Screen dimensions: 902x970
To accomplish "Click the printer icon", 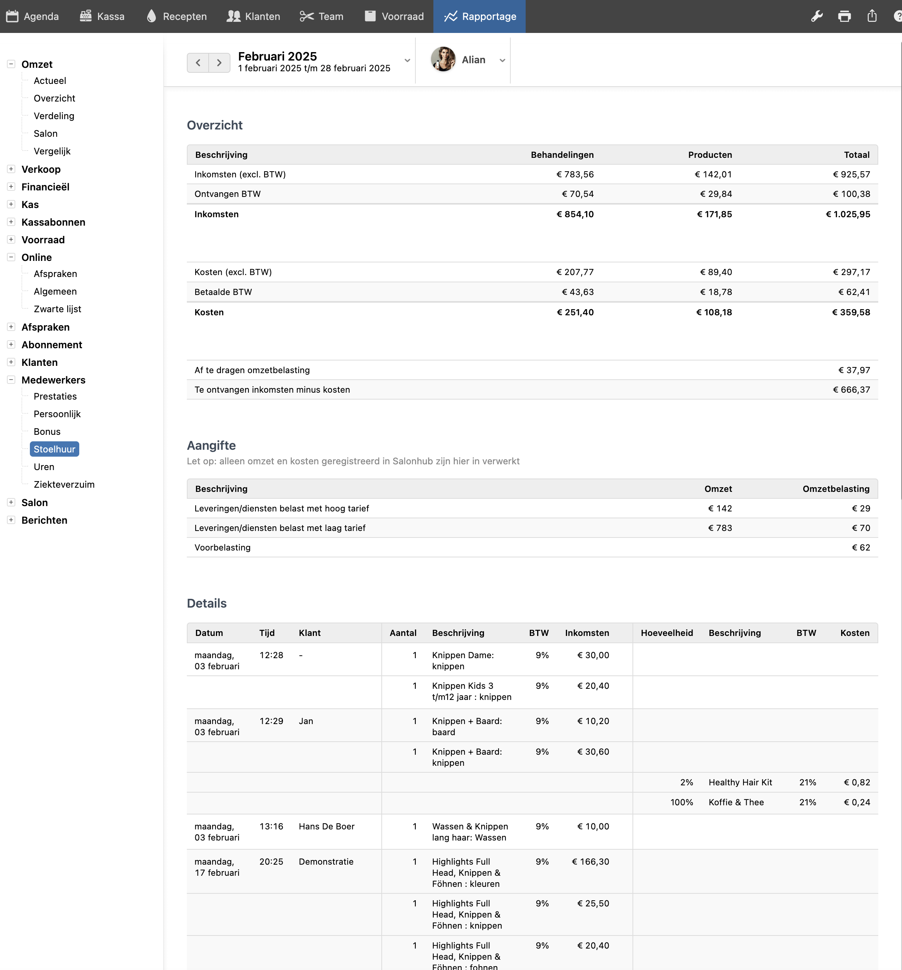I will pyautogui.click(x=845, y=16).
